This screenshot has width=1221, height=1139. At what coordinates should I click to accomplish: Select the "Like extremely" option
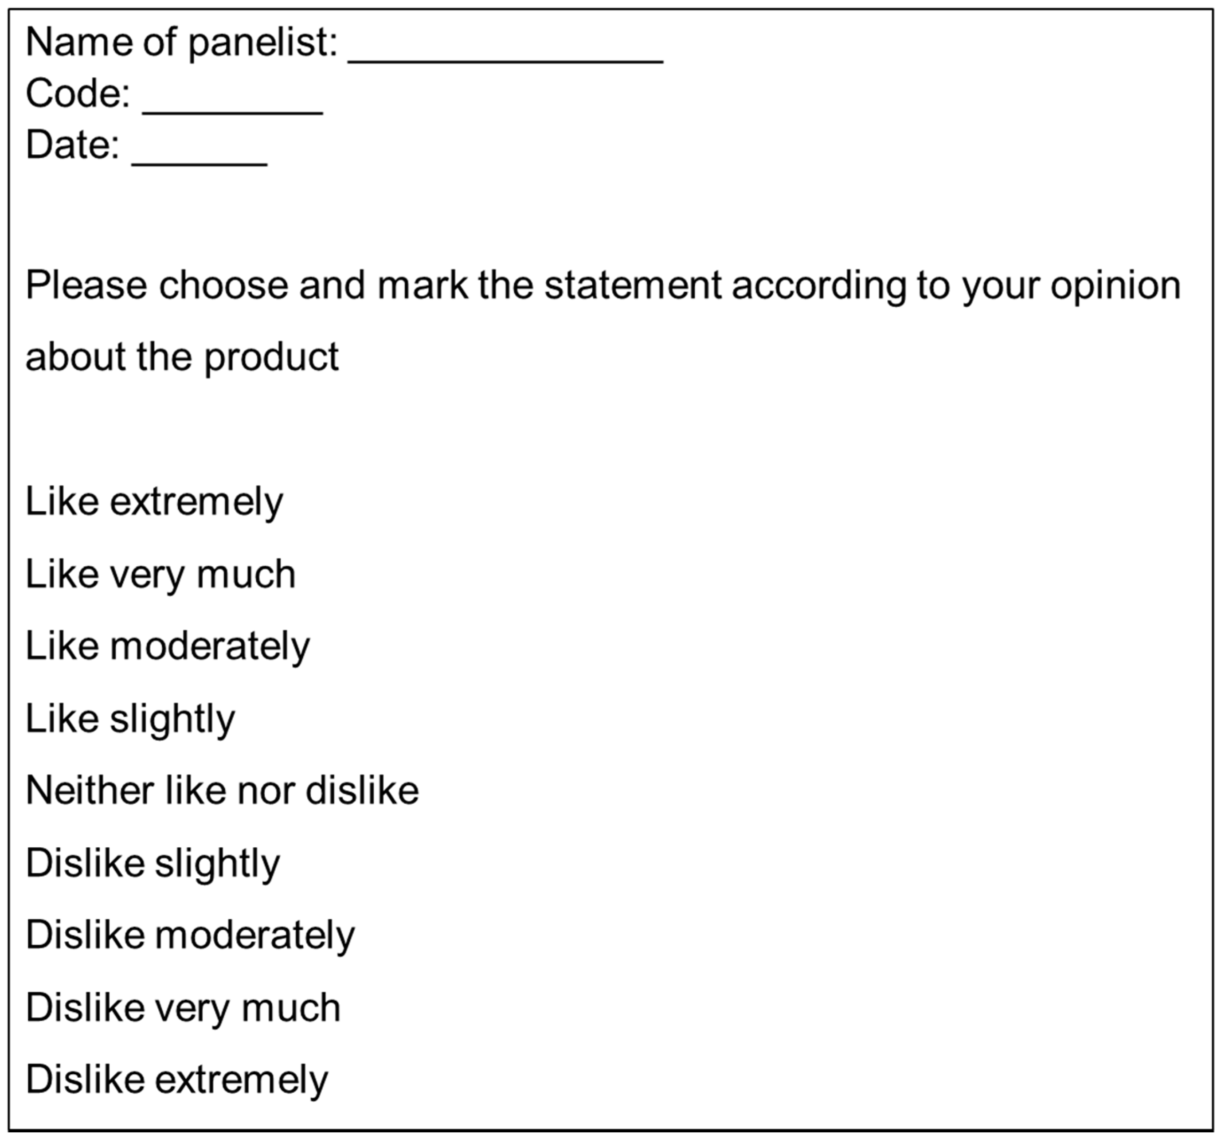pos(154,502)
